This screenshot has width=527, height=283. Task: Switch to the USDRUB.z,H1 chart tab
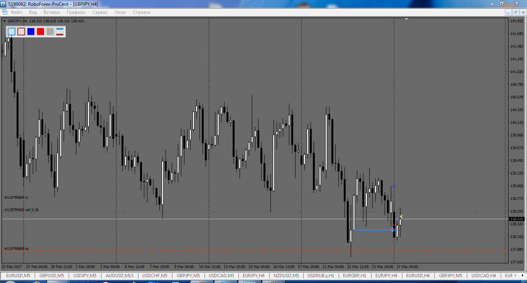[x=321, y=275]
